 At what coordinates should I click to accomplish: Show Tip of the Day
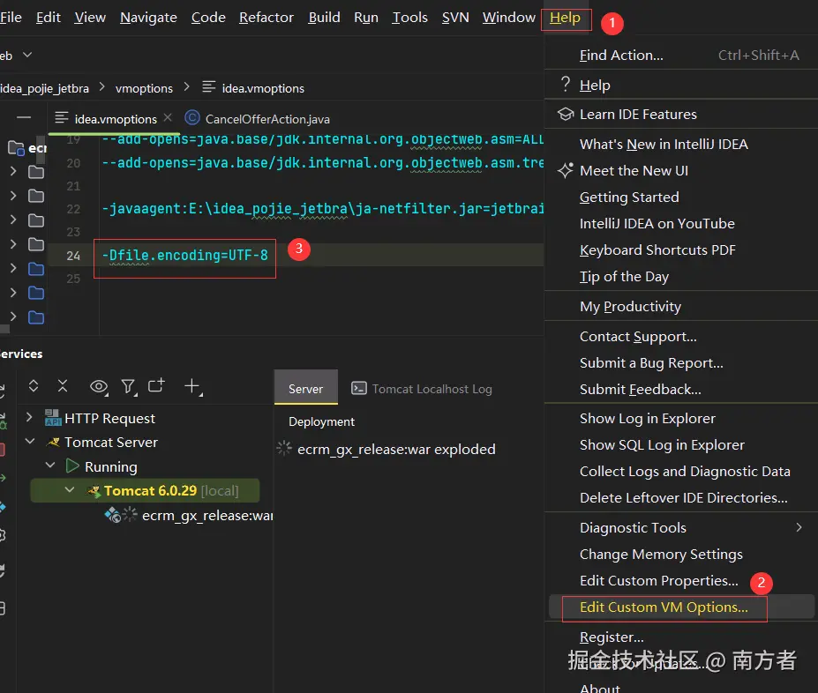tap(681, 276)
